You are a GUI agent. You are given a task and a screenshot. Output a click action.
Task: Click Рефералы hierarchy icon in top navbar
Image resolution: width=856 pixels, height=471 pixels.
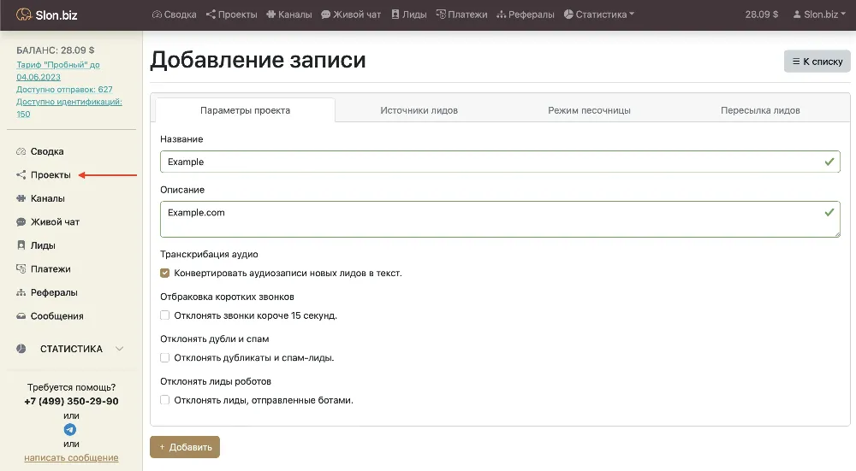tap(501, 15)
